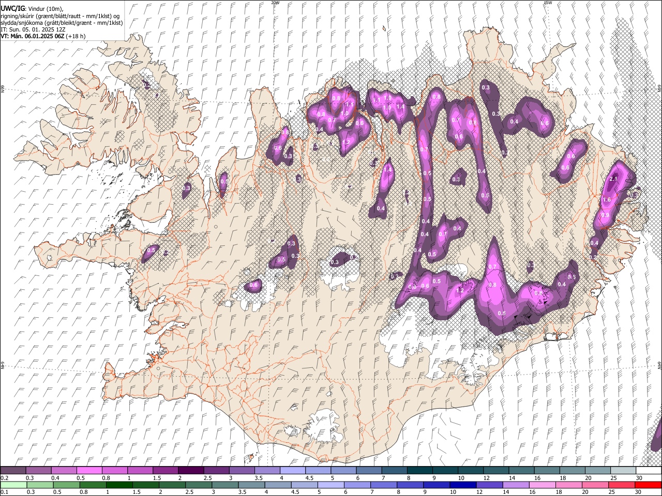Screen dimensions: 662x496
Task: Click the "1.6" value below the 2.1 maximum
Action: coord(607,199)
